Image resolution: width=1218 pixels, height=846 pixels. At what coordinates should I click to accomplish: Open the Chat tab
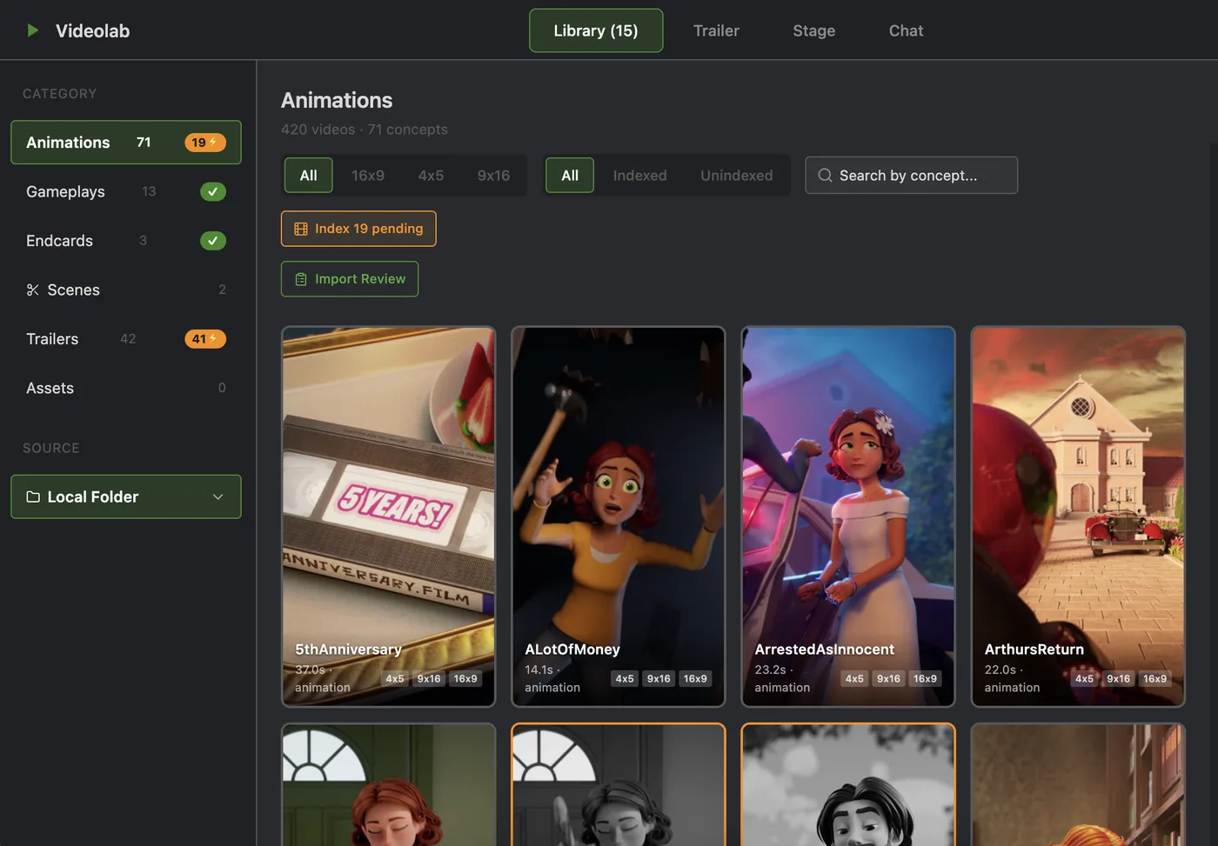click(x=906, y=30)
